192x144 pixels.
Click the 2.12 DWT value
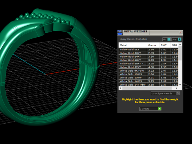coord(164,56)
